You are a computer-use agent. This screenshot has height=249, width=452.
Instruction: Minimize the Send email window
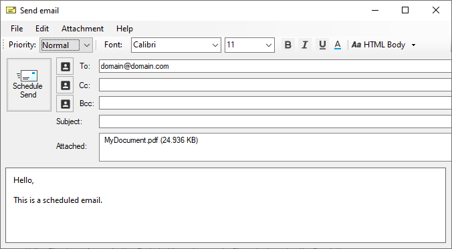click(x=375, y=11)
